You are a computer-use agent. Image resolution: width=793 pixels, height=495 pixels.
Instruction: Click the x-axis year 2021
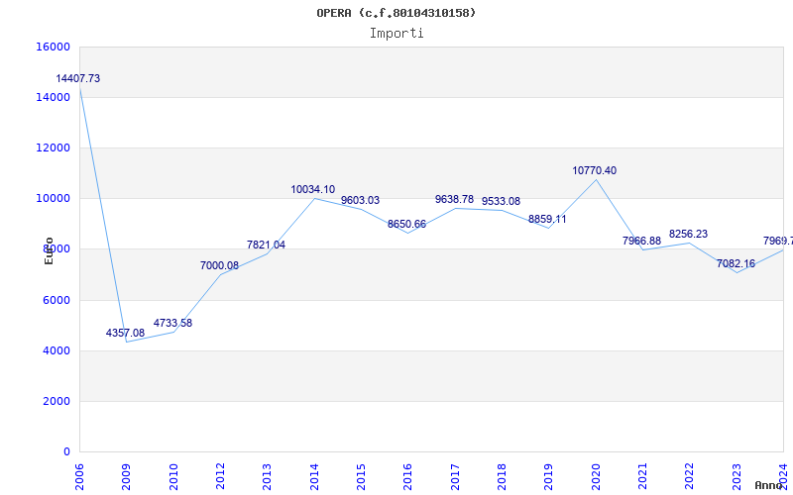(642, 477)
